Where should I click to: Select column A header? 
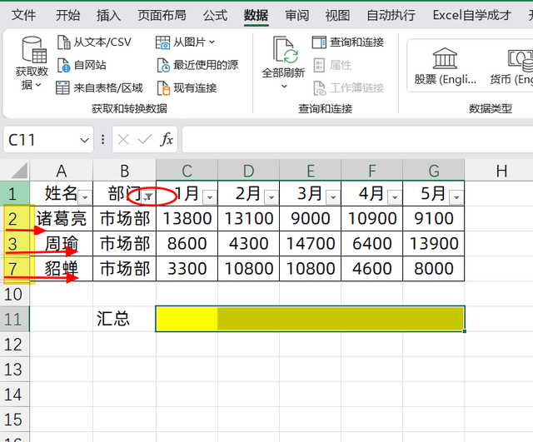point(61,170)
